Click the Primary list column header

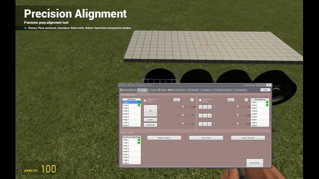(132, 99)
